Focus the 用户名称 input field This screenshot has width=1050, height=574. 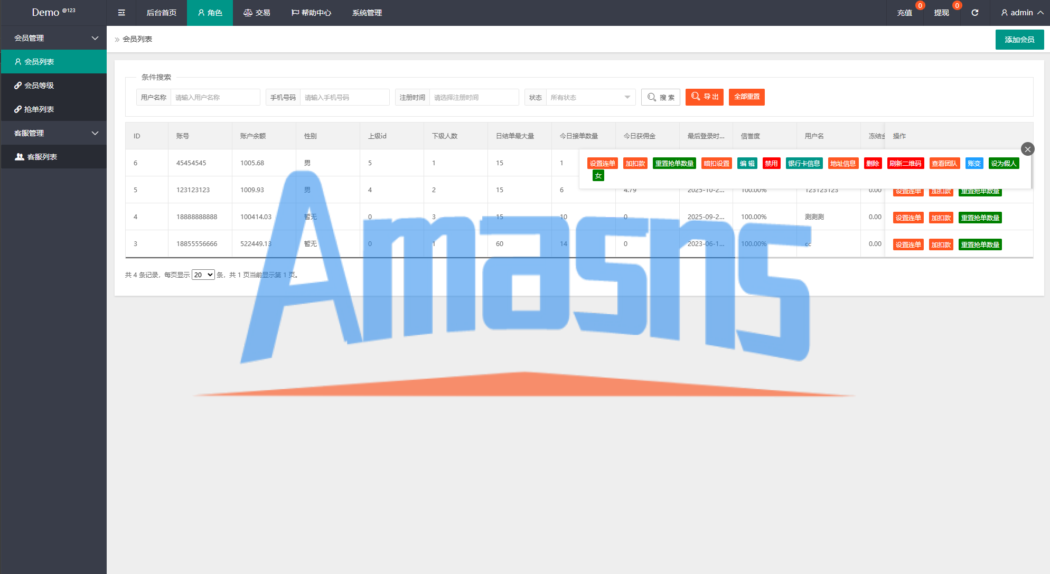coord(214,97)
